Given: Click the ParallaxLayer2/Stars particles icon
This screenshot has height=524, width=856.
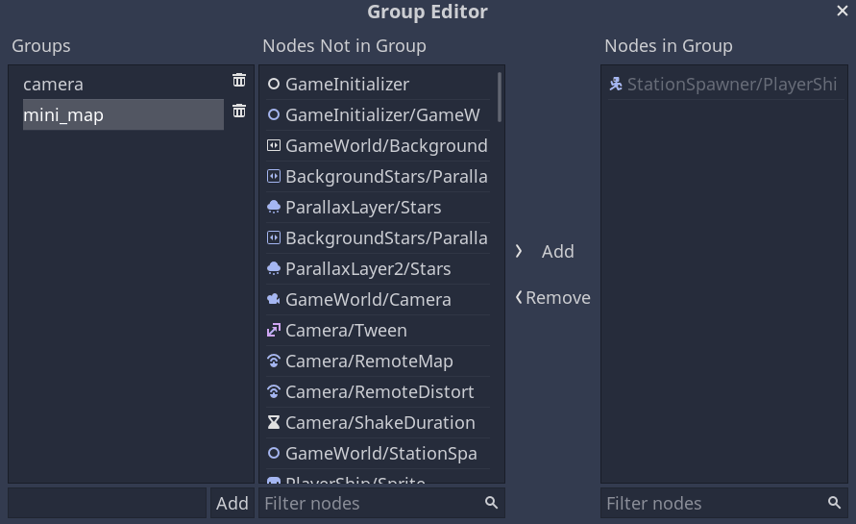Looking at the screenshot, I should (274, 269).
